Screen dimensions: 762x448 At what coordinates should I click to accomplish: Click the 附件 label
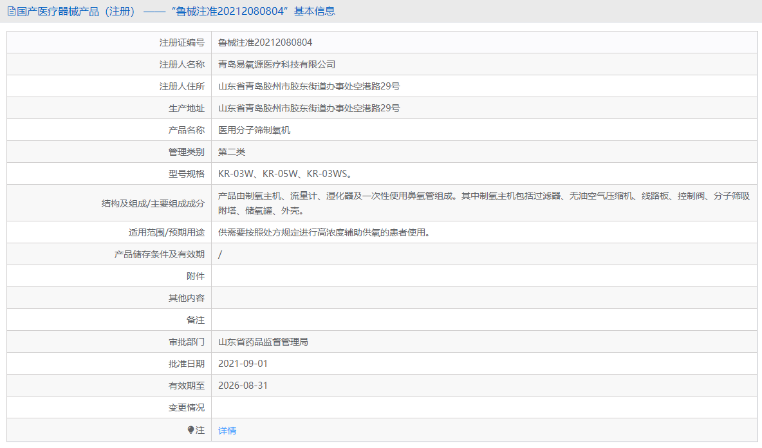coord(196,277)
